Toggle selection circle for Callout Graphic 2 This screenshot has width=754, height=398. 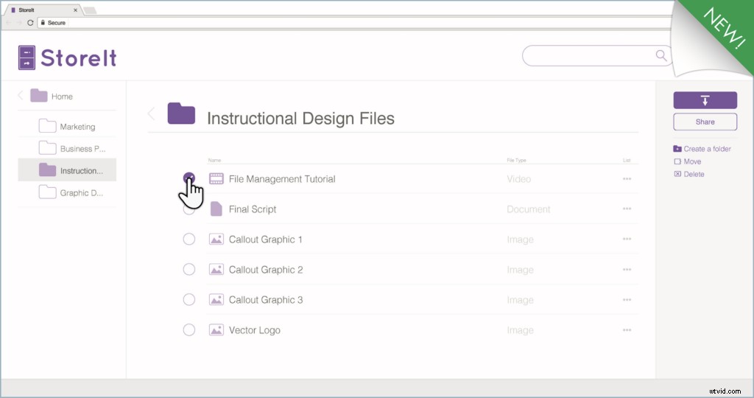point(189,269)
